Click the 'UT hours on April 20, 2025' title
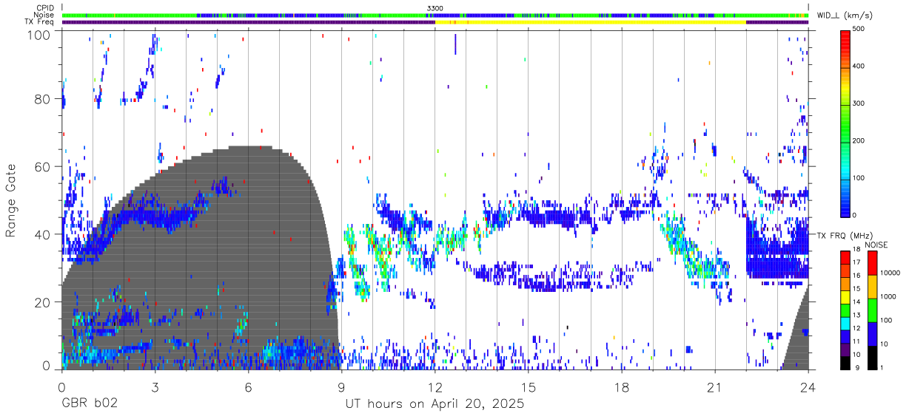The image size is (909, 419). pos(435,405)
